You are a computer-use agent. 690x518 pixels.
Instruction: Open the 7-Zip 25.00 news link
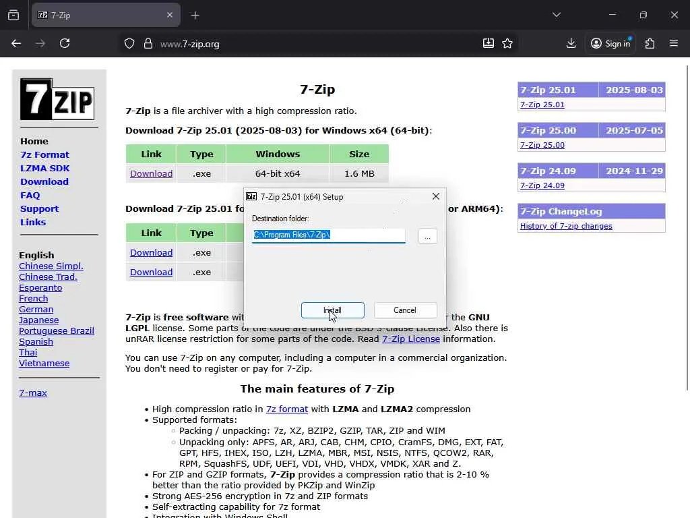542,145
